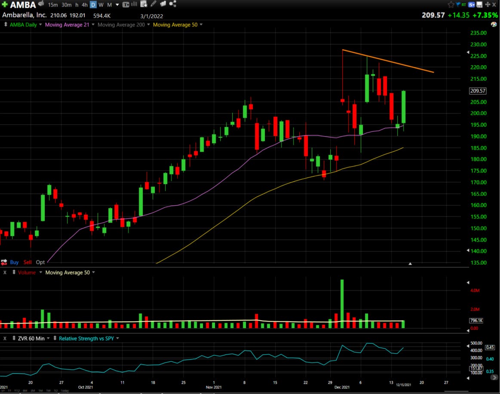Click the 209.57 current price axis label
The width and height of the screenshot is (500, 394).
[x=478, y=91]
